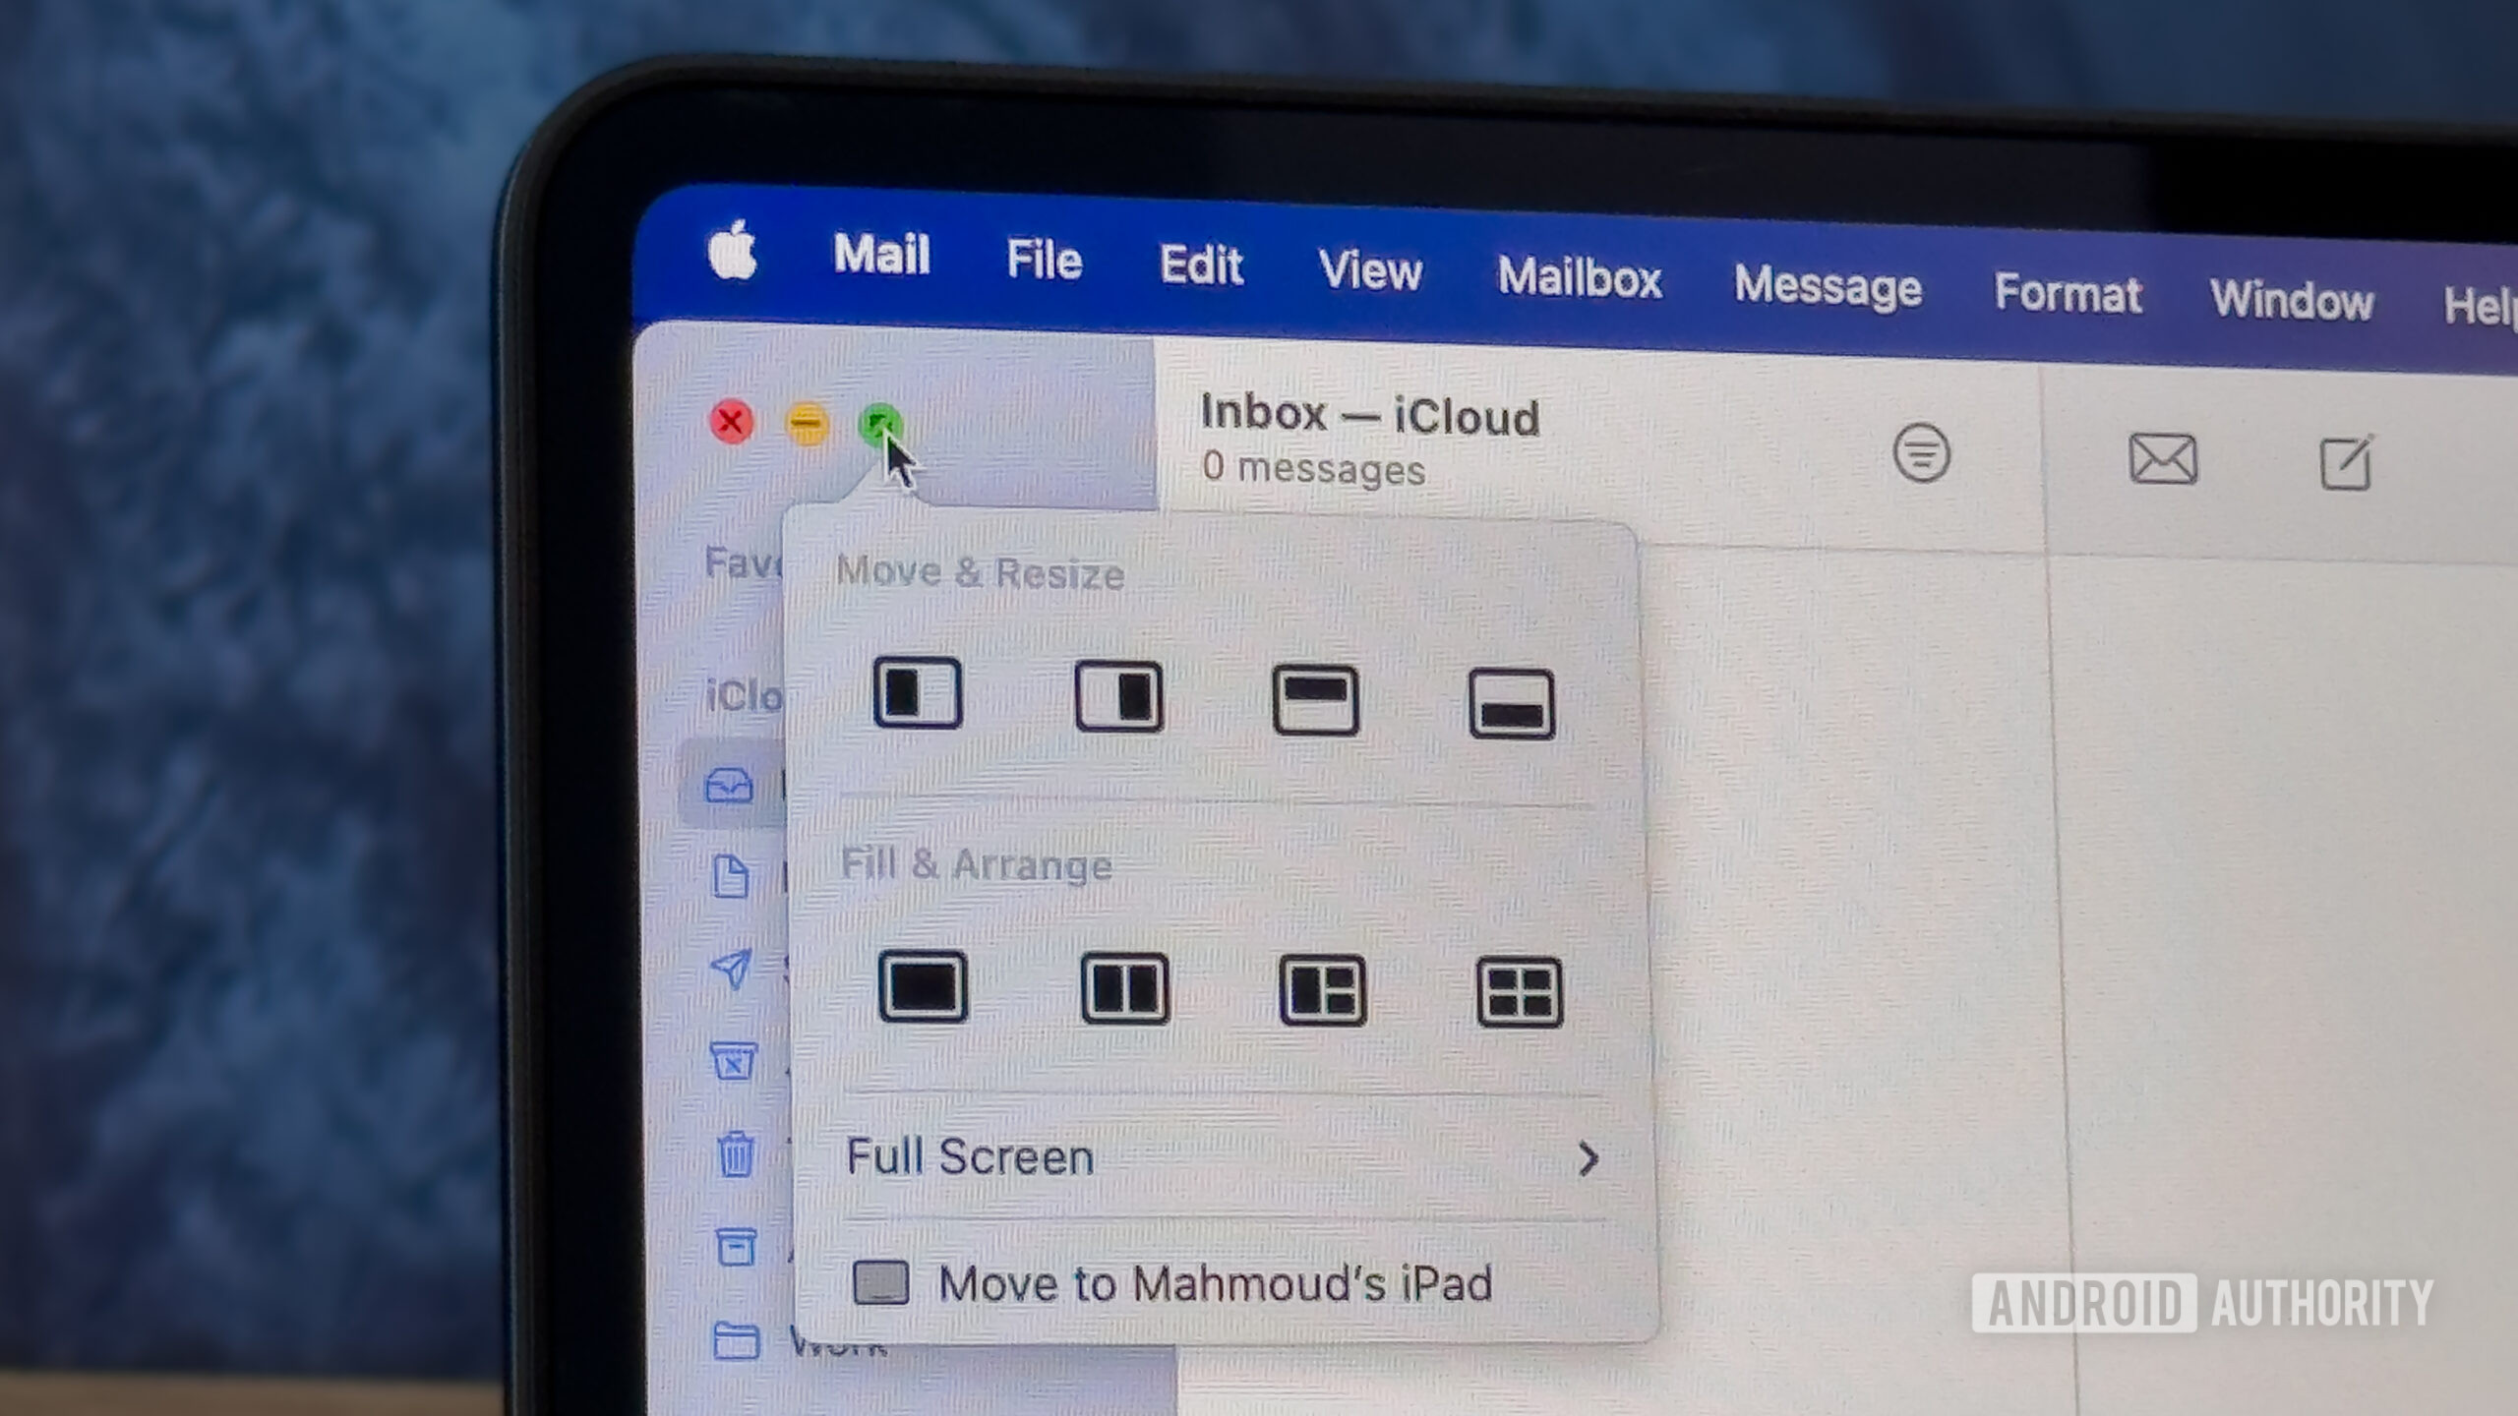Select full screen single window fill icon
The image size is (2518, 1416).
click(x=924, y=987)
